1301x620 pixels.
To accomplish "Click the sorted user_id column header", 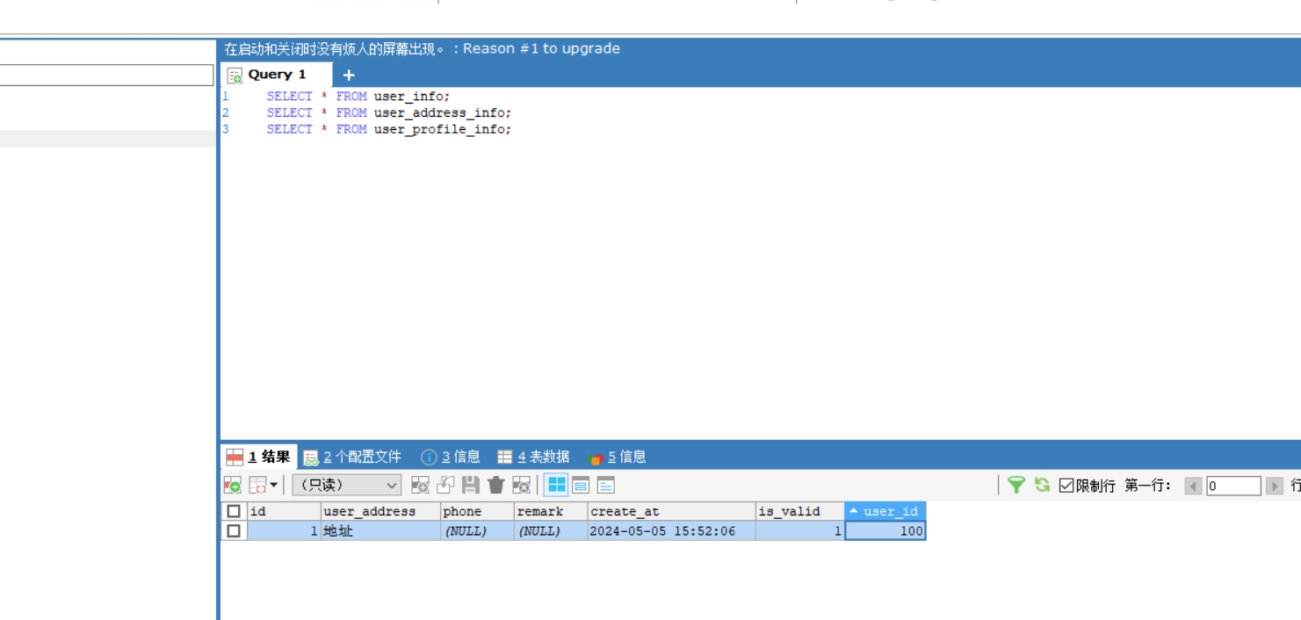I will pyautogui.click(x=885, y=511).
